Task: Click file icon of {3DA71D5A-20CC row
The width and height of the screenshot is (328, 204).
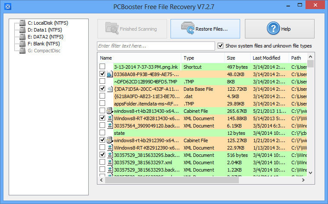Action: tap(109, 89)
